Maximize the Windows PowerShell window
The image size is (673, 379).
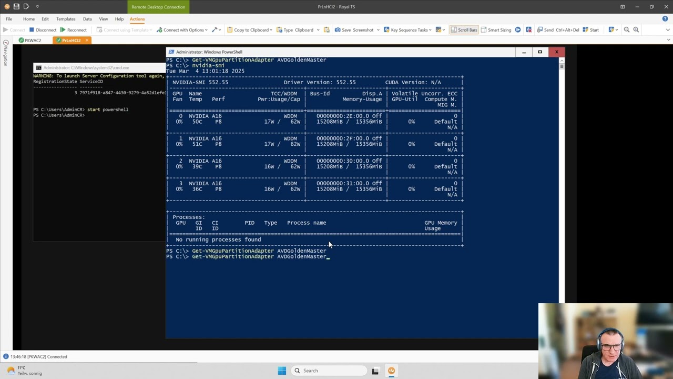tap(540, 52)
